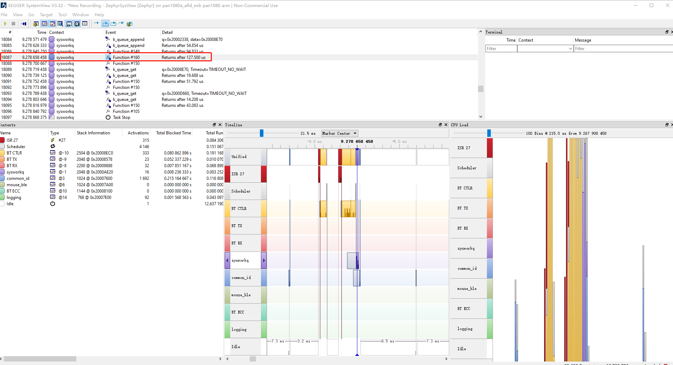Open the Help menu
Screen dimensions: 673x365
pyautogui.click(x=99, y=14)
